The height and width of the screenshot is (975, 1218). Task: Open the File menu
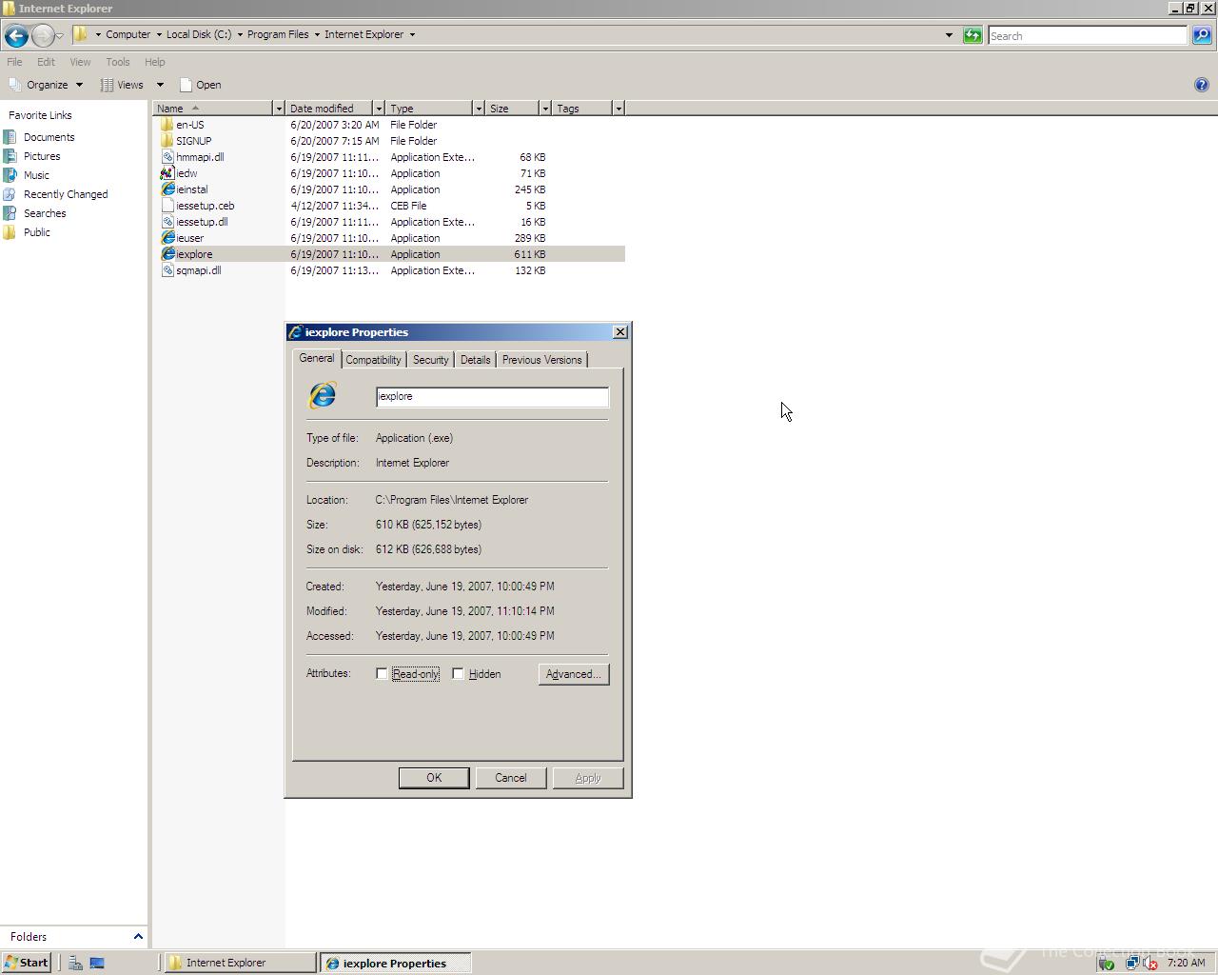14,62
